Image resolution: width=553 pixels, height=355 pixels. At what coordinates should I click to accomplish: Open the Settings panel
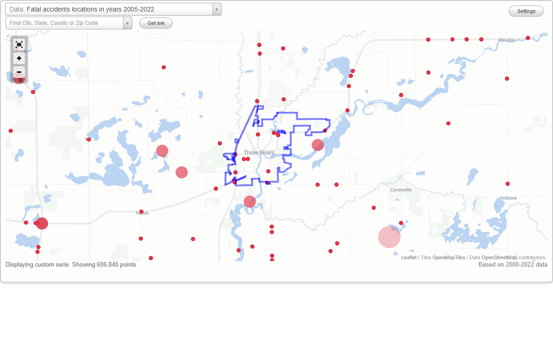coord(526,11)
